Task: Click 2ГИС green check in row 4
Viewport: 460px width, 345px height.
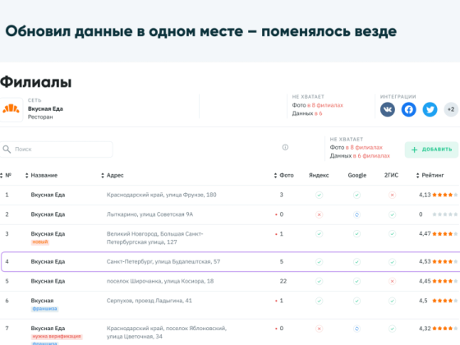Action: click(x=393, y=262)
